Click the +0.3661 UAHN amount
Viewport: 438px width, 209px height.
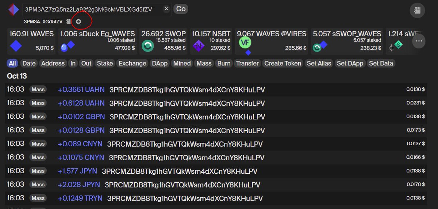pos(81,90)
